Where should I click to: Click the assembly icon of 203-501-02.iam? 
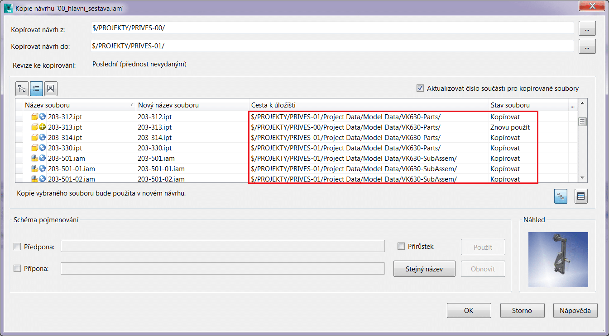[34, 179]
